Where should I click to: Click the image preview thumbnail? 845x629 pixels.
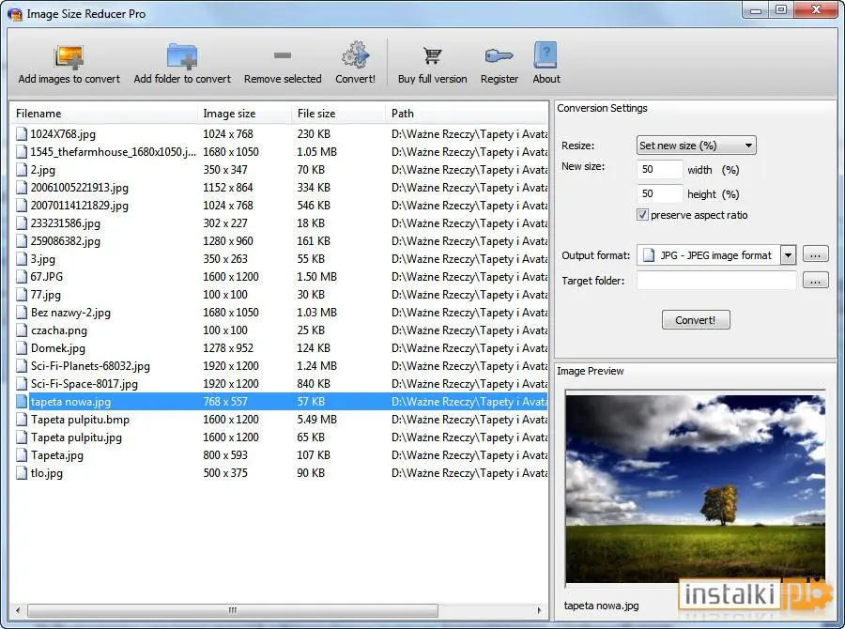695,489
